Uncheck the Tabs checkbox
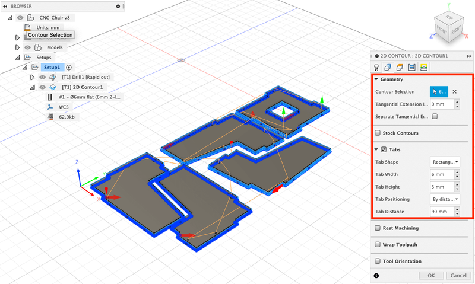The height and width of the screenshot is (284, 475). 384,149
